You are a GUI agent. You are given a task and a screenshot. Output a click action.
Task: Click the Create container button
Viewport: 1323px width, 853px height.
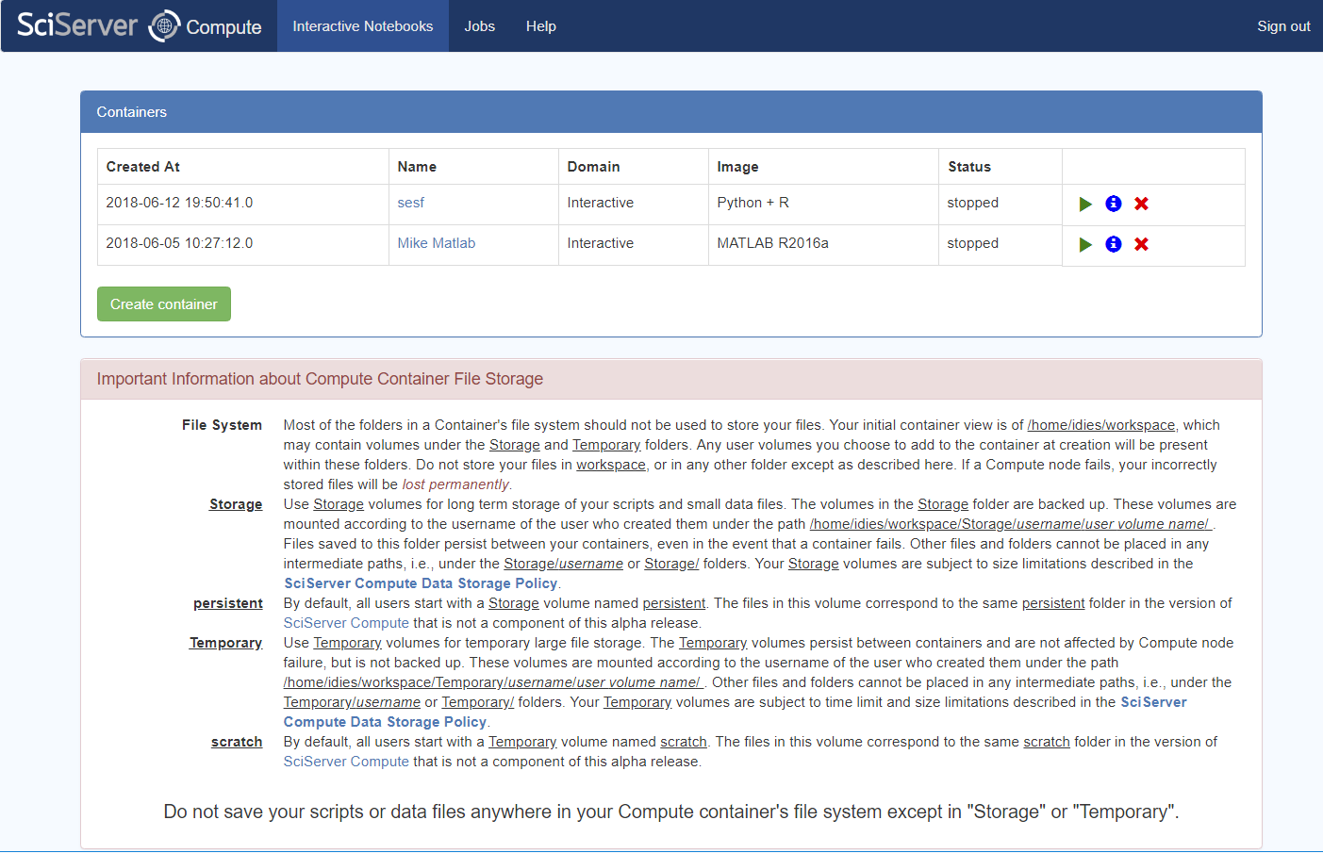[164, 304]
